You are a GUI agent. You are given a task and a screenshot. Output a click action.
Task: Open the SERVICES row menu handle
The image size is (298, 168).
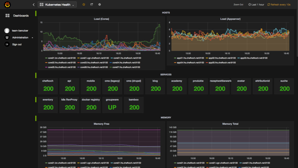[36, 75]
